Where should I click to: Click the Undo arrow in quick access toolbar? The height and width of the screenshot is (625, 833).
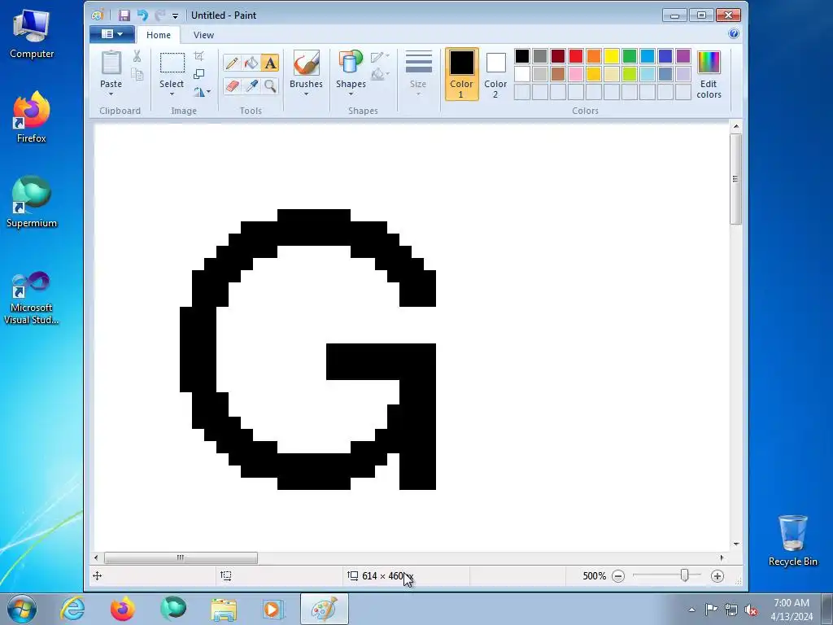point(142,15)
